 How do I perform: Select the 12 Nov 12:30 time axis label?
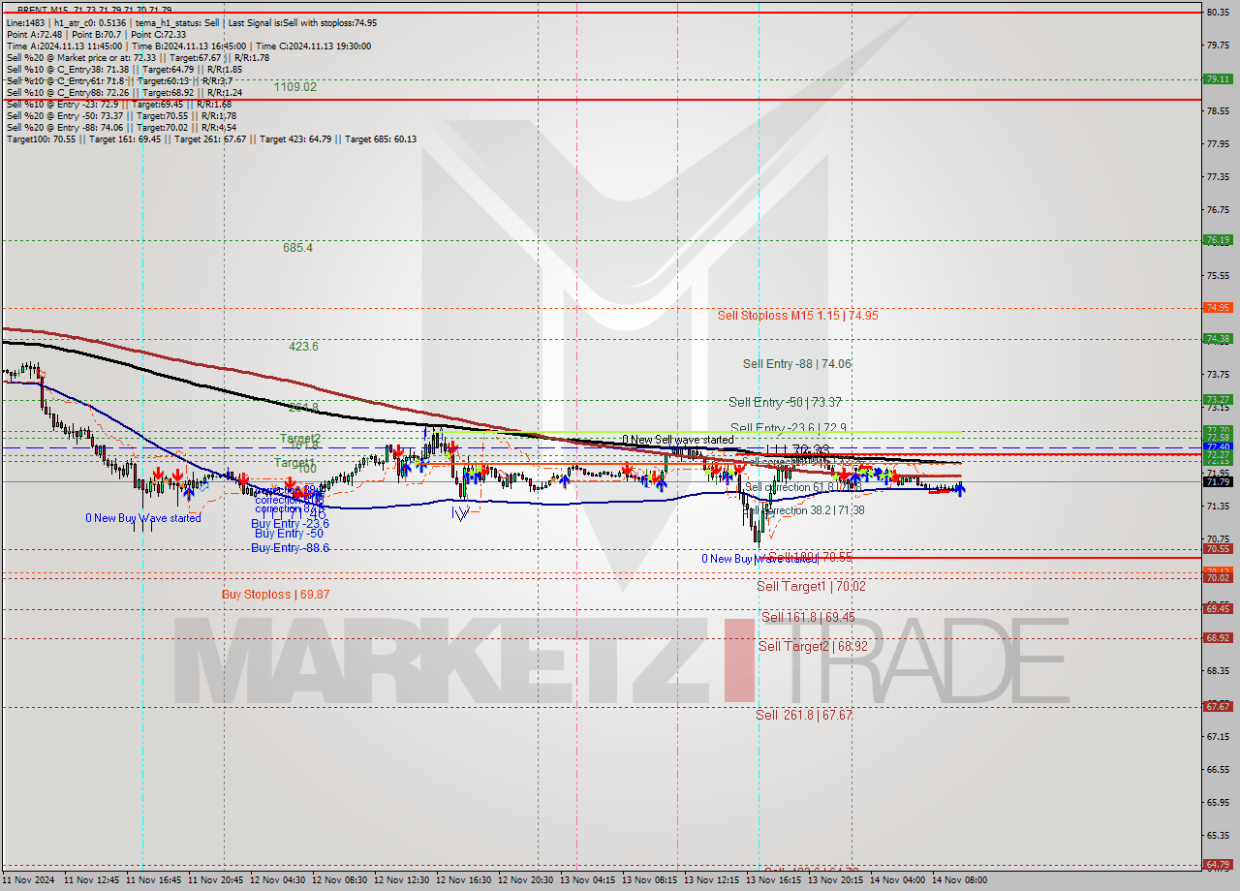click(401, 880)
